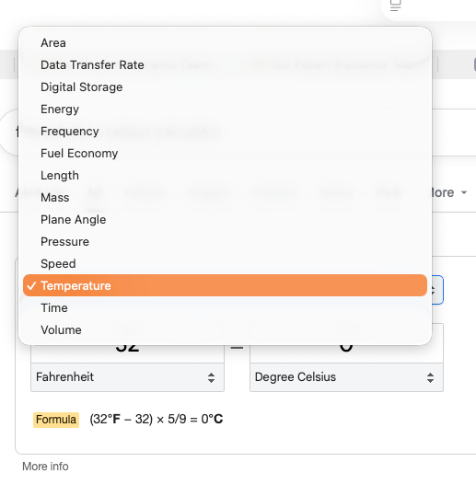The height and width of the screenshot is (485, 476).
Task: Choose Volume conversion type
Action: (x=225, y=330)
